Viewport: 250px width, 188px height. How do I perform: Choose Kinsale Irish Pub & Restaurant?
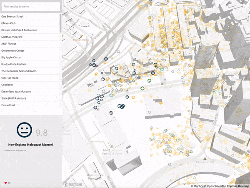(x=30, y=30)
